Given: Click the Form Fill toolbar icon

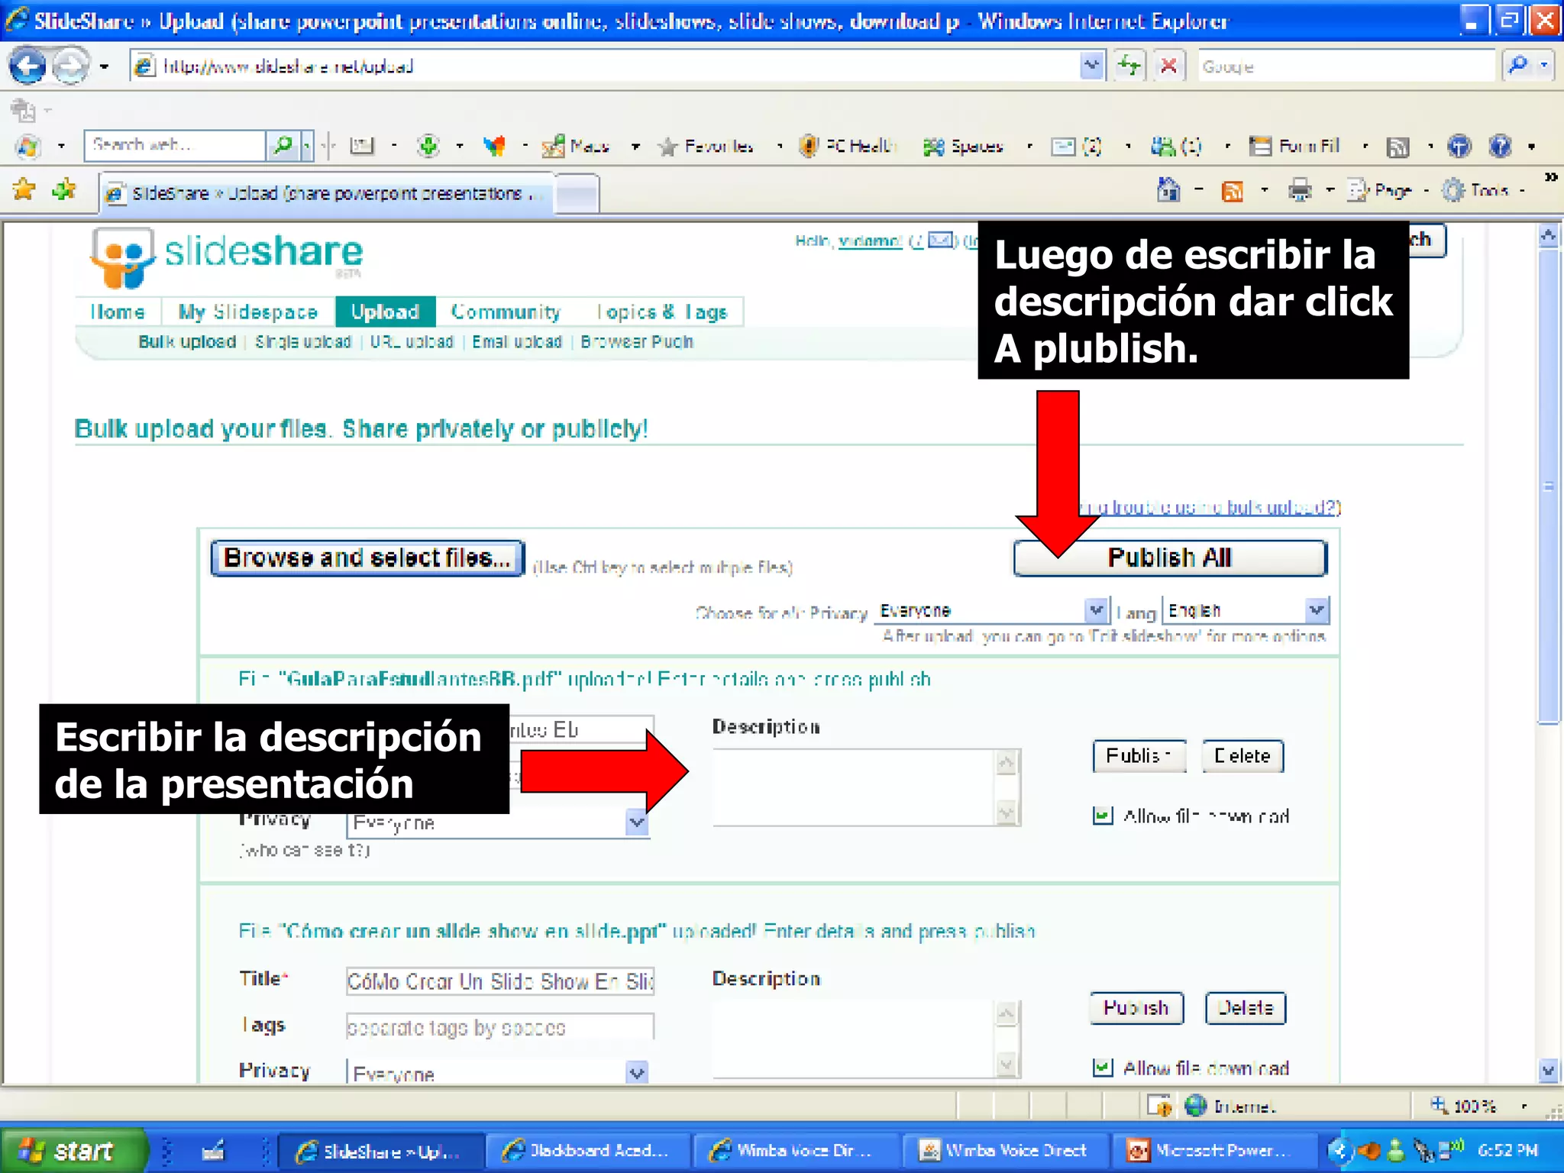Looking at the screenshot, I should coord(1260,145).
